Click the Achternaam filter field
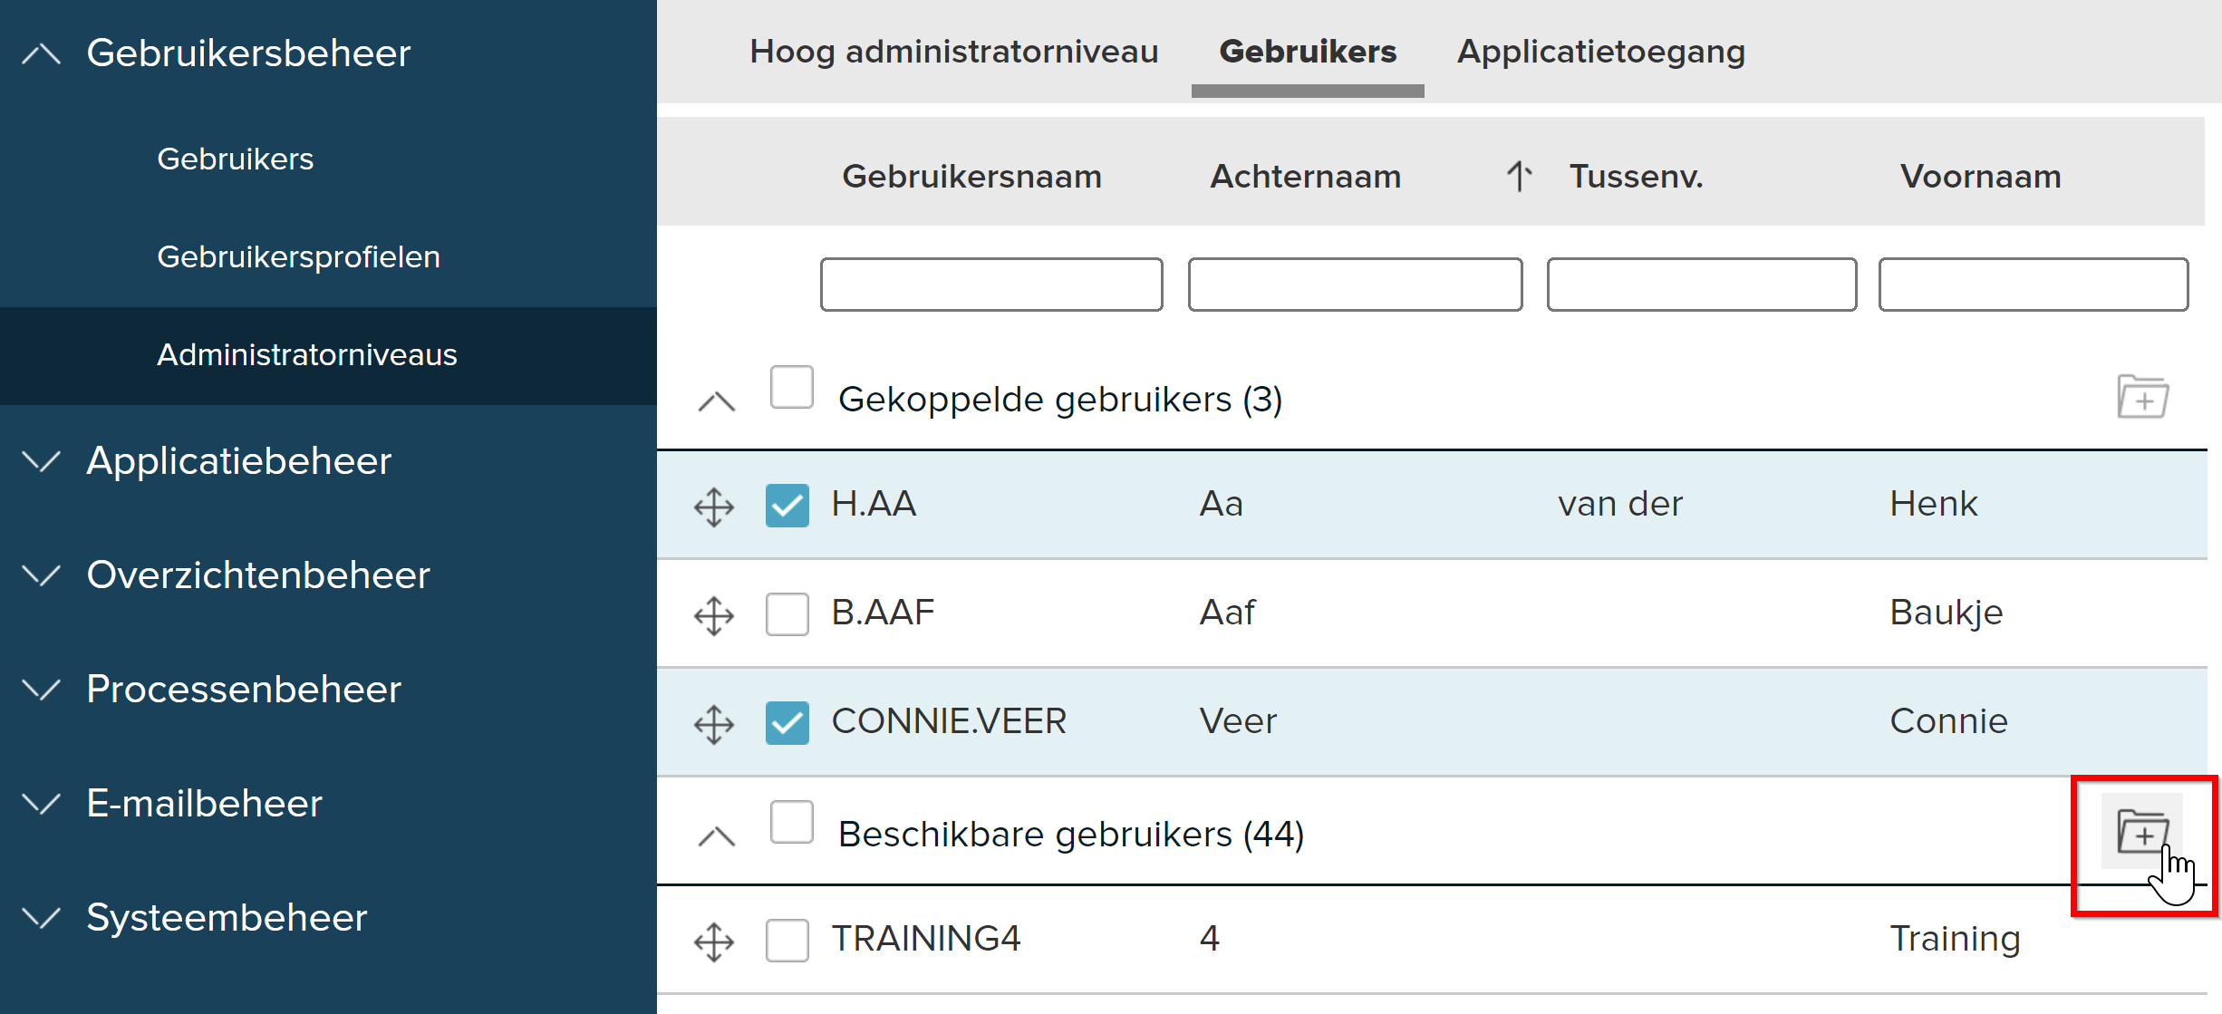The width and height of the screenshot is (2222, 1014). [1355, 285]
